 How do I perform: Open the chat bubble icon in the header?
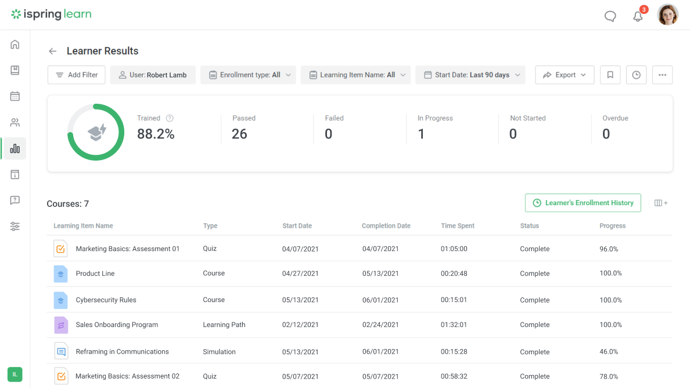(x=610, y=16)
